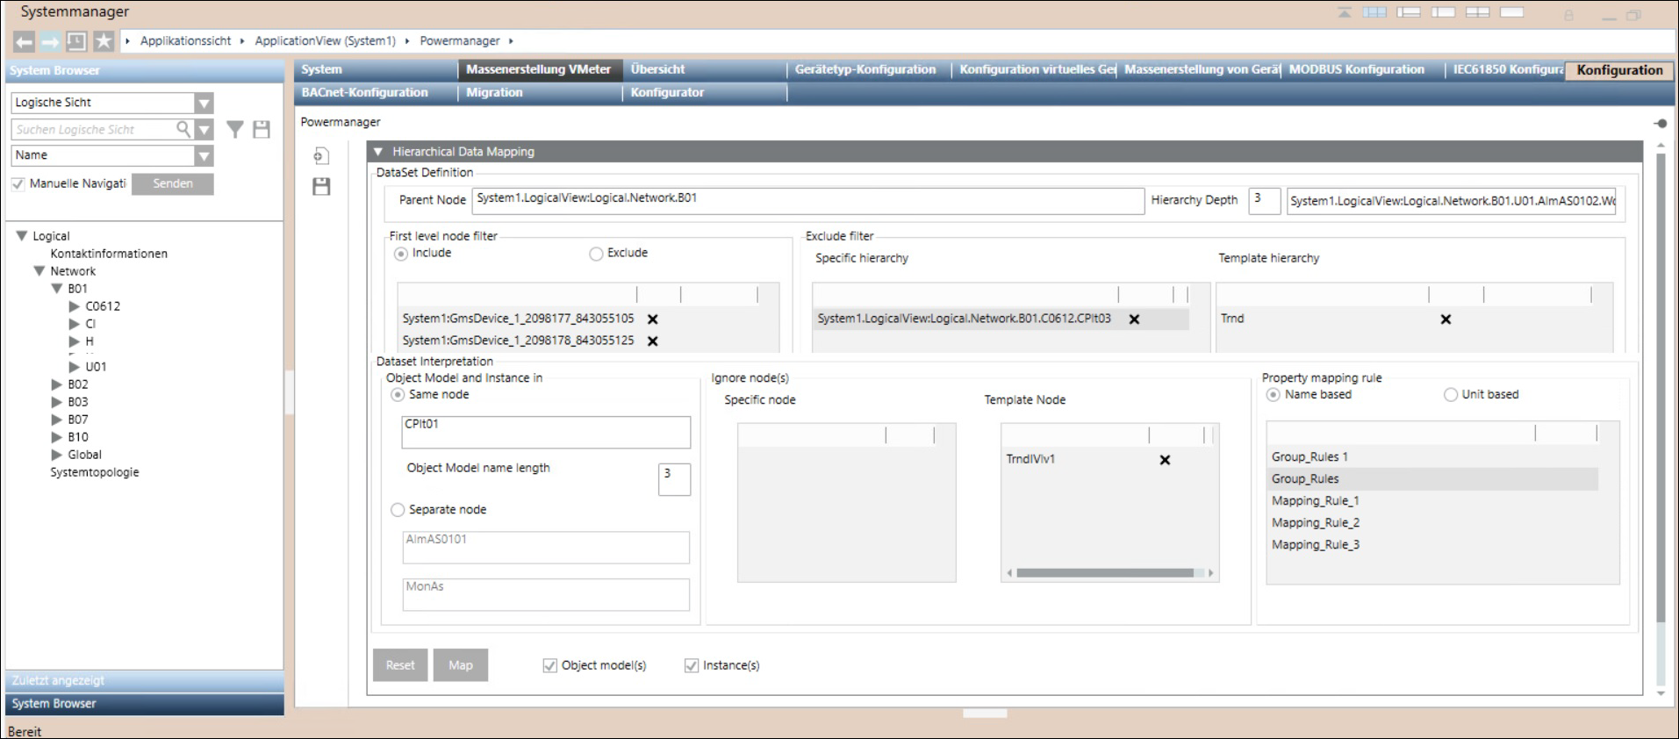The image size is (1679, 739).
Task: Remove Trnd from Template hierarchy list
Action: (1446, 319)
